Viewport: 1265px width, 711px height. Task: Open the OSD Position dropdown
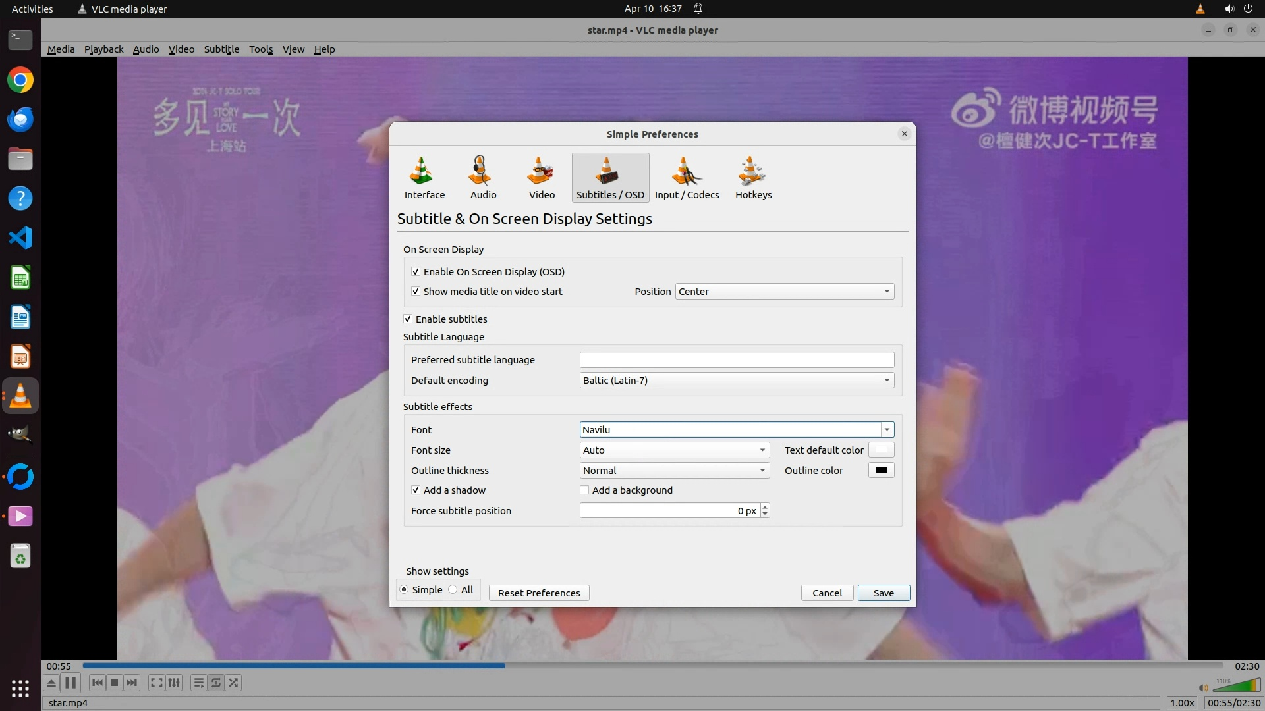(784, 292)
